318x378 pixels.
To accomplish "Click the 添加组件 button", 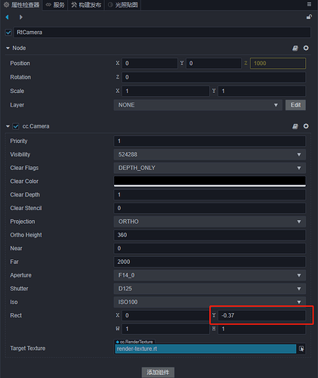I will click(x=158, y=372).
